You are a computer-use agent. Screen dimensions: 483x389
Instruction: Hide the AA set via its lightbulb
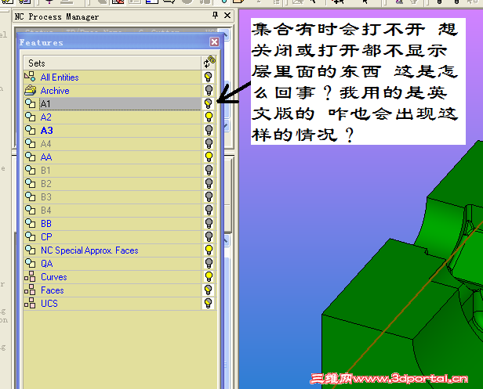click(x=209, y=157)
